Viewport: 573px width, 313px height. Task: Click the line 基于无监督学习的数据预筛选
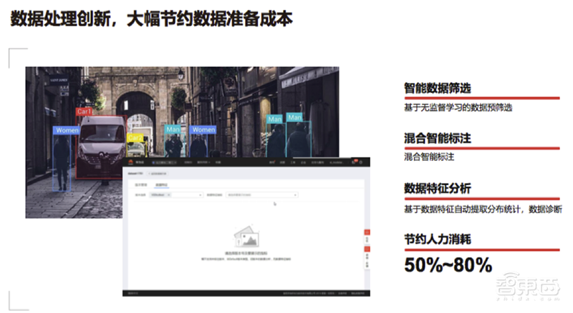[458, 108]
